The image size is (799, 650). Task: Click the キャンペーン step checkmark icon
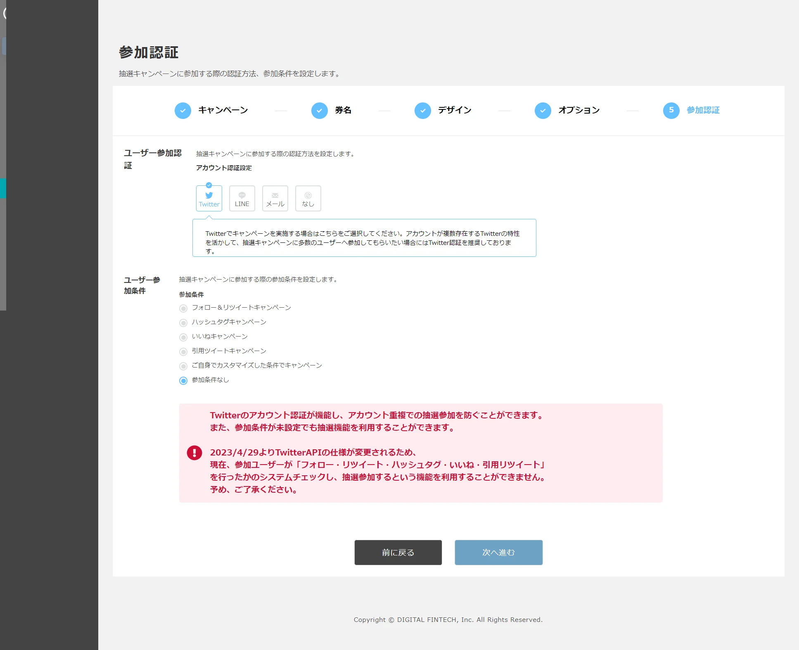tap(183, 111)
